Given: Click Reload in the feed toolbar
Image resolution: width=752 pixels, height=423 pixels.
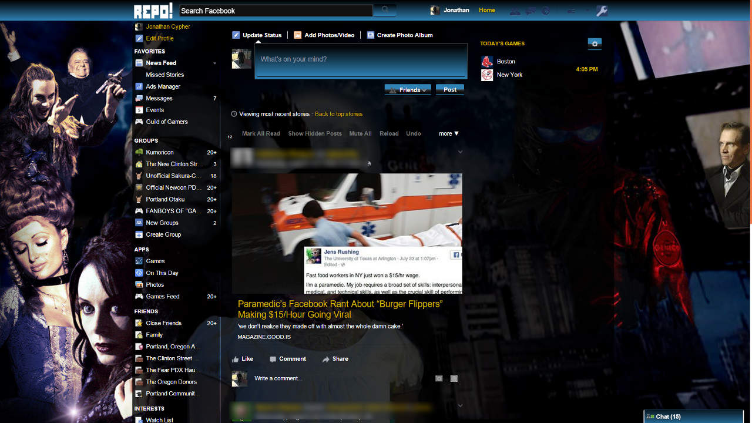Looking at the screenshot, I should tap(389, 133).
